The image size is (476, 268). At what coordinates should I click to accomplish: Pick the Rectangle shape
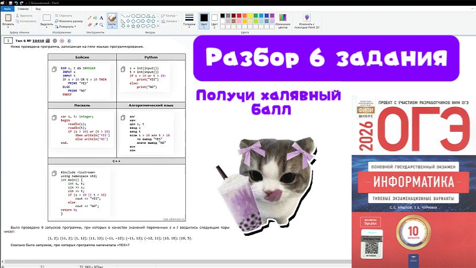[138, 16]
